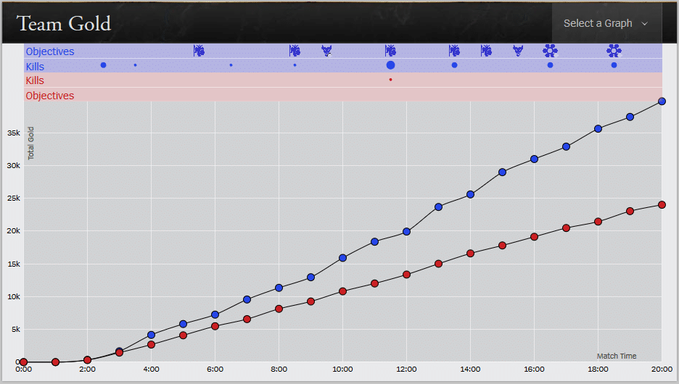Click the blue tower objective icon near 11:30
The width and height of the screenshot is (679, 384).
pos(390,51)
